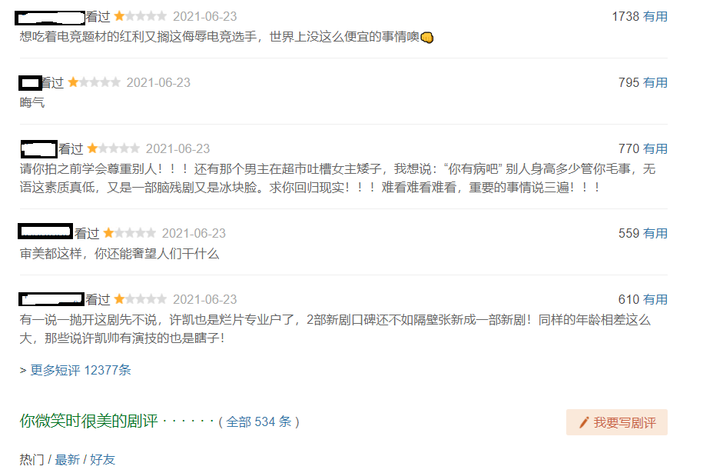Click redacted username on third review
713x473 pixels.
pyautogui.click(x=39, y=149)
